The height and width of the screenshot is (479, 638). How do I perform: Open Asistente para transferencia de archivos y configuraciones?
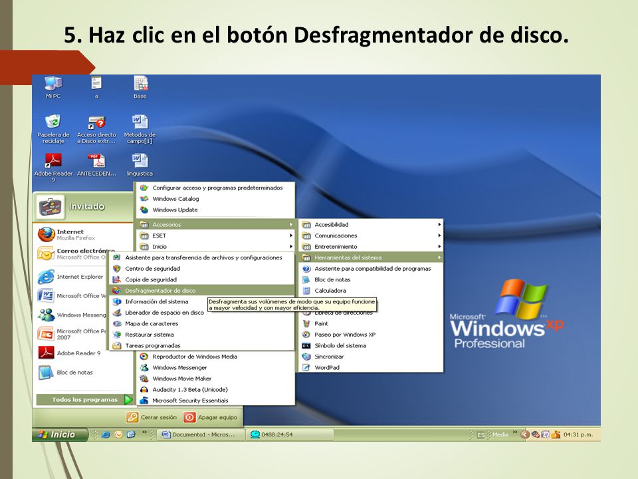(x=203, y=257)
